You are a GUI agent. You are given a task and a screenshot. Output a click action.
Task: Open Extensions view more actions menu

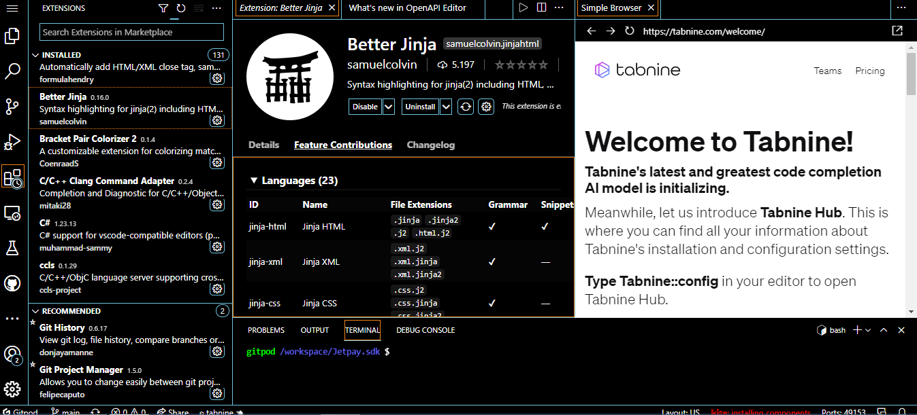click(216, 8)
